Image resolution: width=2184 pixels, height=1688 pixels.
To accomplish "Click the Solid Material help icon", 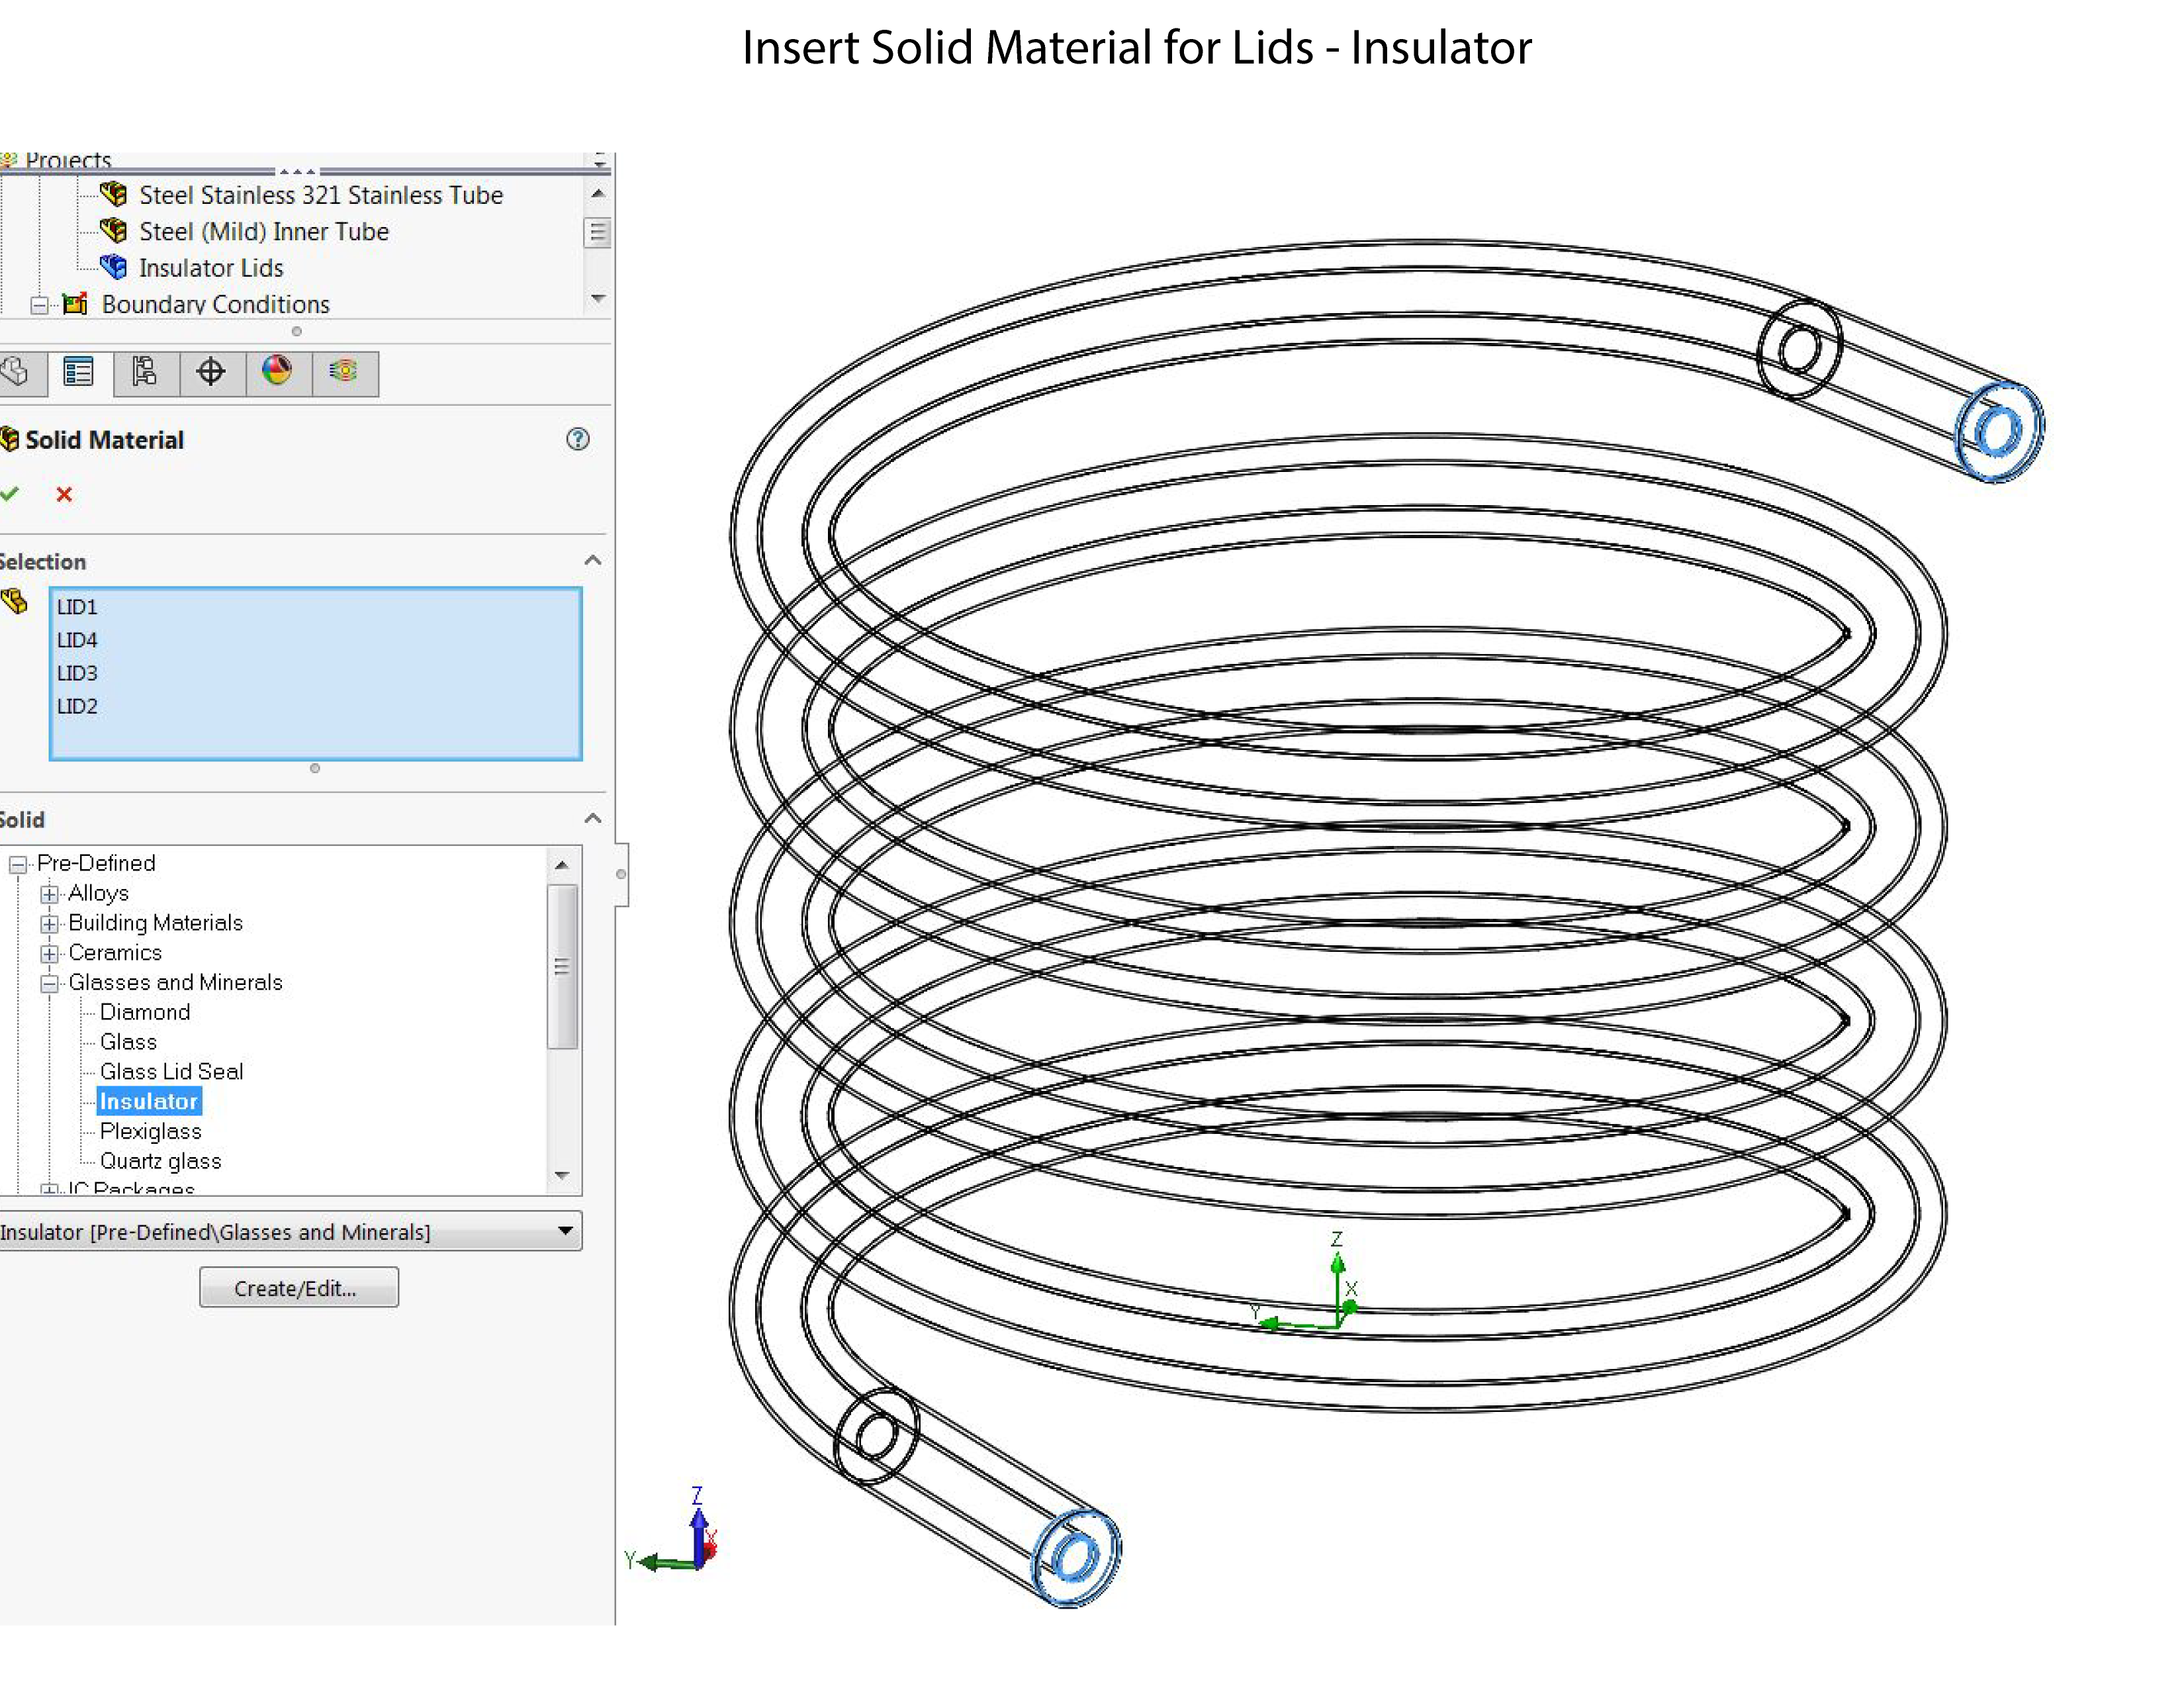I will pos(577,439).
